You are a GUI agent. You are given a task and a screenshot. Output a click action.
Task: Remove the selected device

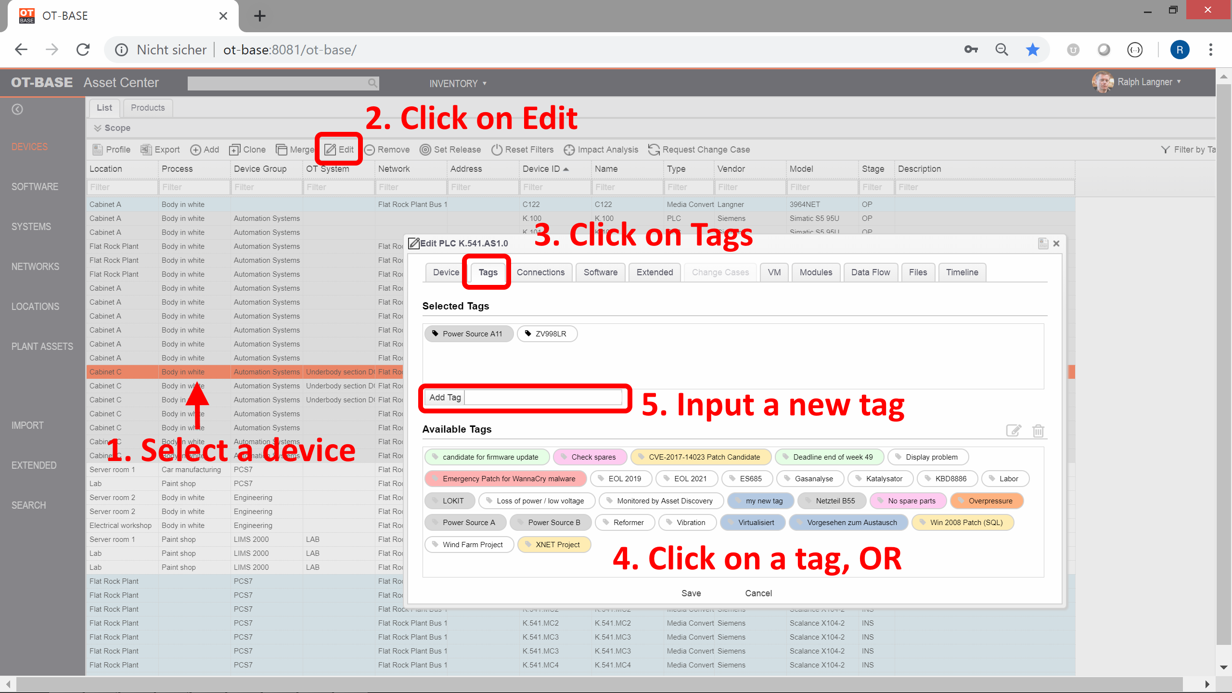point(387,150)
